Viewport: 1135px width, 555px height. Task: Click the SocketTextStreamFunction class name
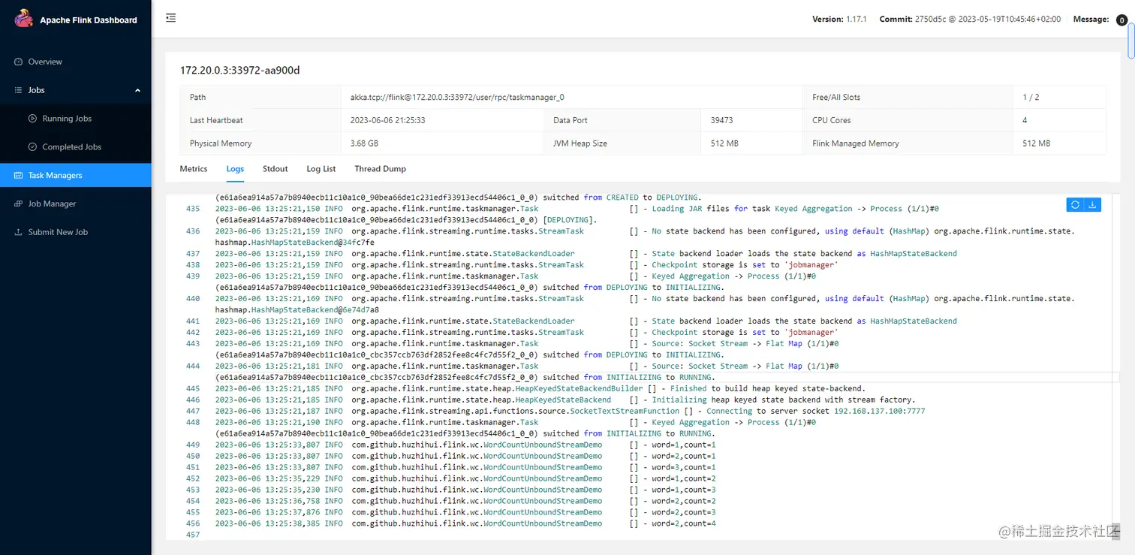point(625,412)
